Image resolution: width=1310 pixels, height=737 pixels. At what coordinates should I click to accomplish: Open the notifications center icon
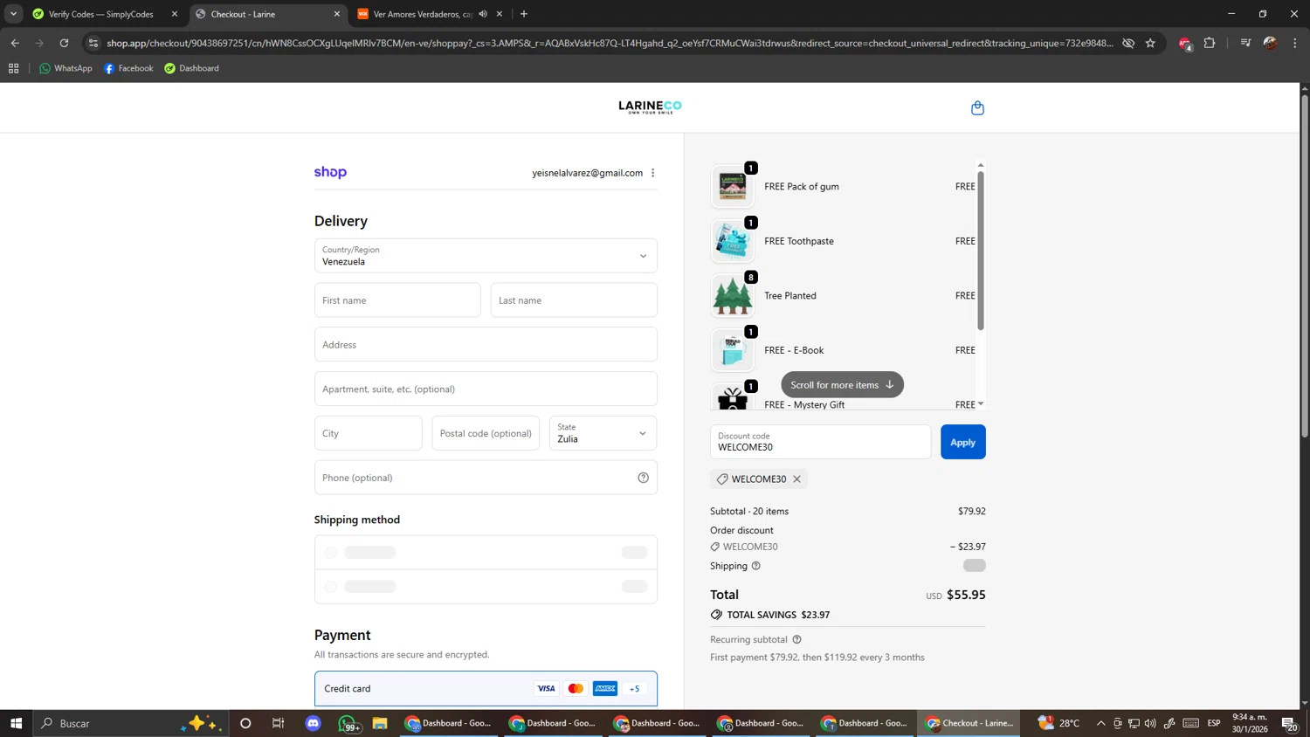[1290, 723]
